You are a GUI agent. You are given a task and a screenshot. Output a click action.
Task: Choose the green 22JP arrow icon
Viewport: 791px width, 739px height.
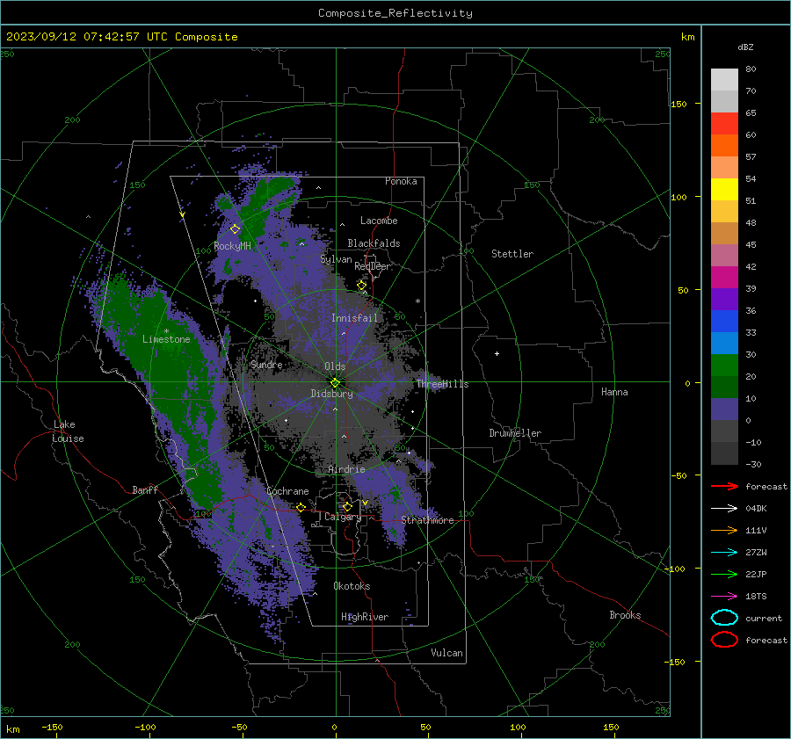724,574
